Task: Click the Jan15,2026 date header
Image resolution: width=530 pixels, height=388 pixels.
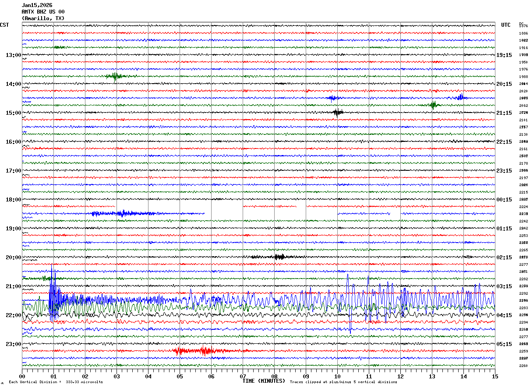Action: point(37,5)
